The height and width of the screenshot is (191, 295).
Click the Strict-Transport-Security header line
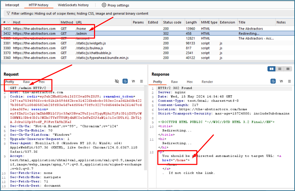224,113
